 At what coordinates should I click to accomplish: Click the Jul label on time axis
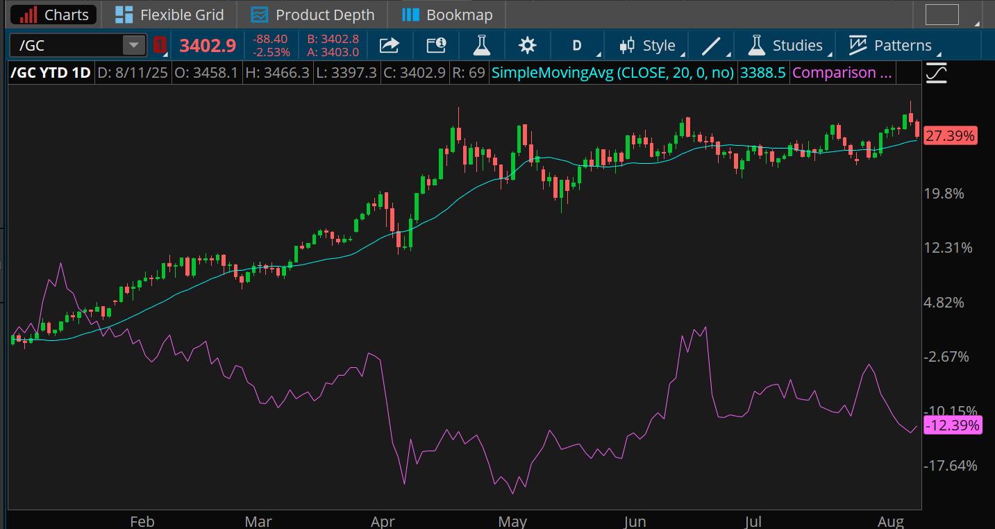pyautogui.click(x=753, y=521)
